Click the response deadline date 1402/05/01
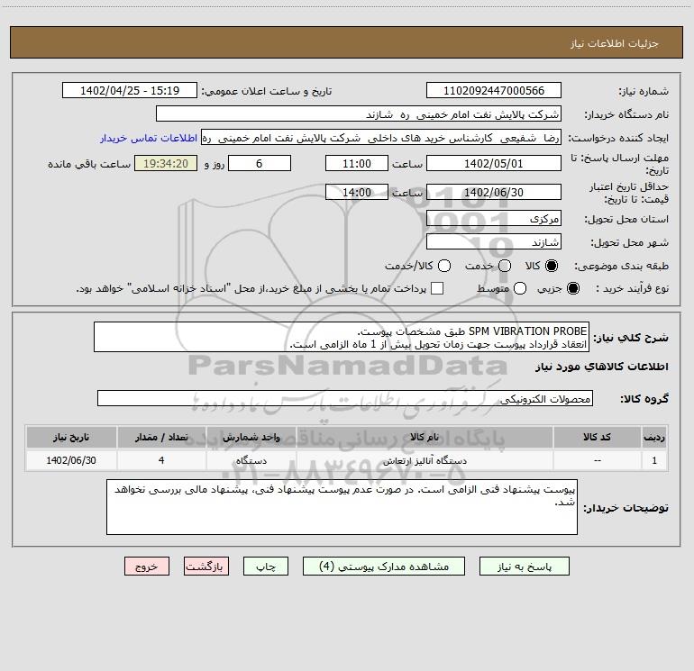This screenshot has height=671, width=694. point(494,163)
